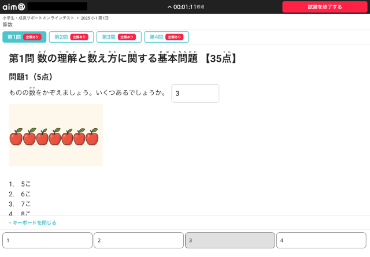
Task: Switch to the 第1問 tab
Action: (x=24, y=37)
